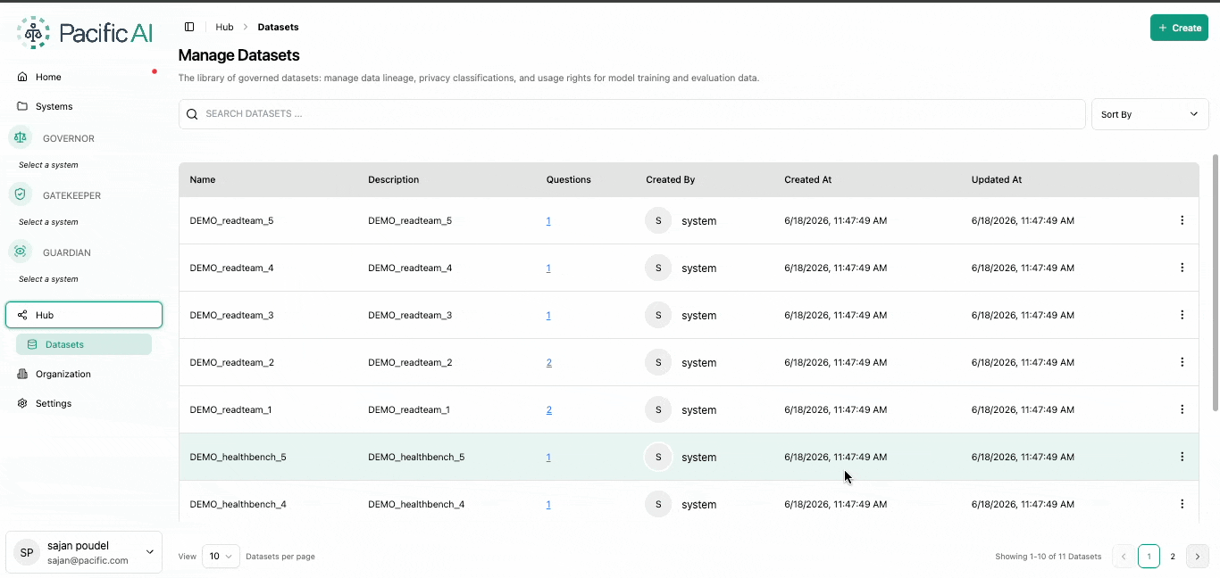Select page 1 in pagination
Image resolution: width=1220 pixels, height=578 pixels.
[x=1149, y=556]
